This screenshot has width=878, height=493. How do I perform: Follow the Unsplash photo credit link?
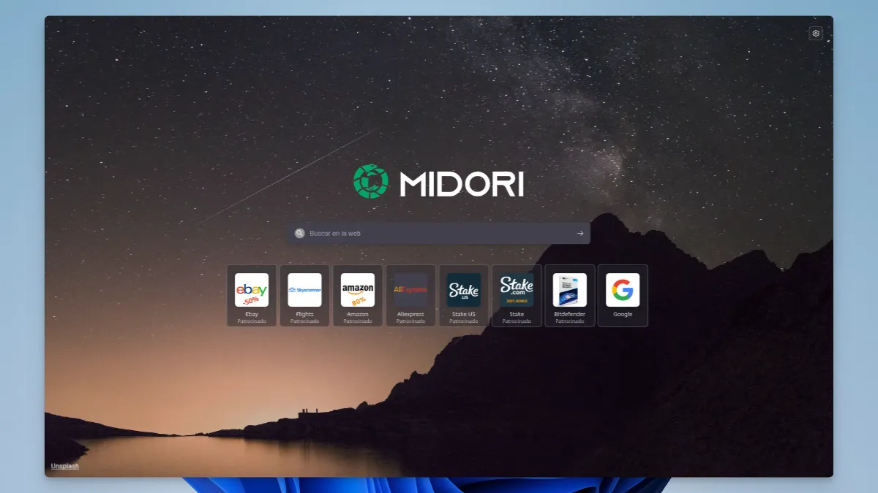coord(64,466)
